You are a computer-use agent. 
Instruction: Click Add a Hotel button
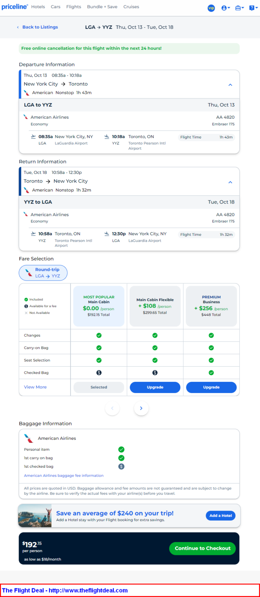pos(220,516)
